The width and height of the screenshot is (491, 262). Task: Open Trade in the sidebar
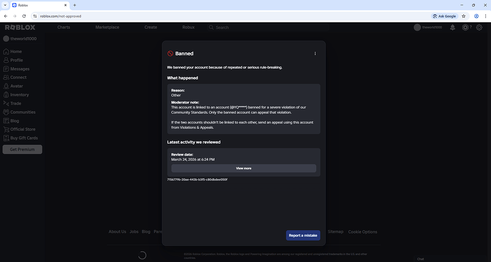[x=12, y=103]
